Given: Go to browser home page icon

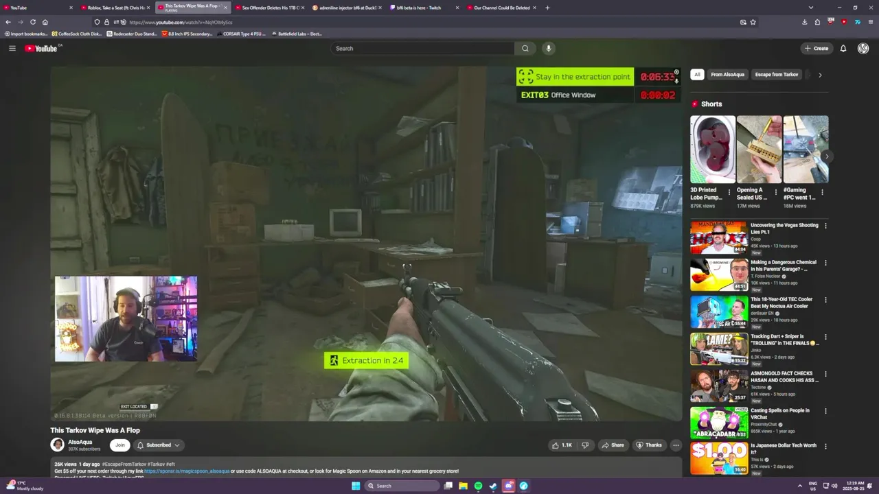Looking at the screenshot, I should (x=45, y=22).
